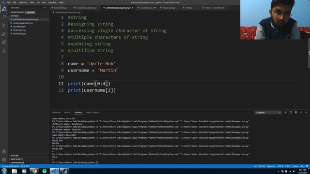
Task: Open the Test flask view in the activity bar
Action: click(4, 51)
